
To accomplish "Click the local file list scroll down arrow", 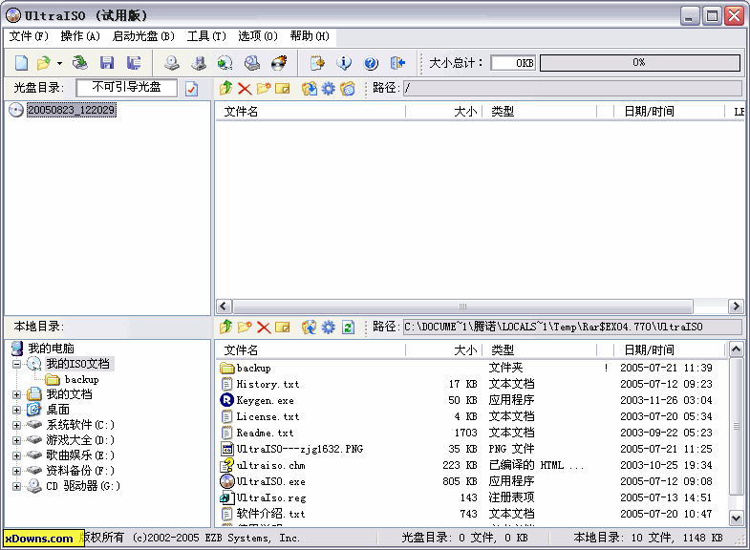I will tap(736, 518).
